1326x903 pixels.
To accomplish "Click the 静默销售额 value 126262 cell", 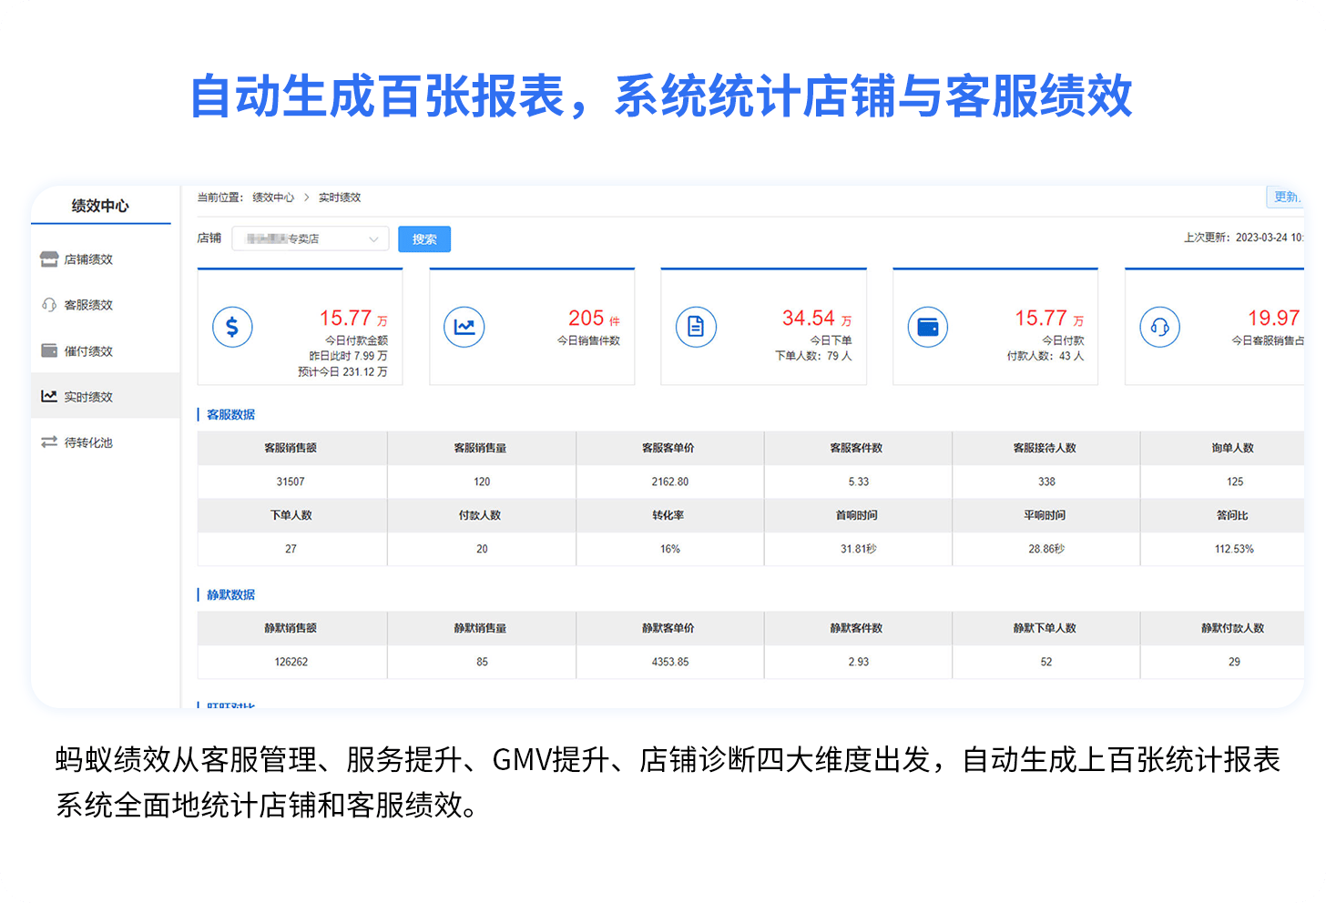I will point(291,662).
